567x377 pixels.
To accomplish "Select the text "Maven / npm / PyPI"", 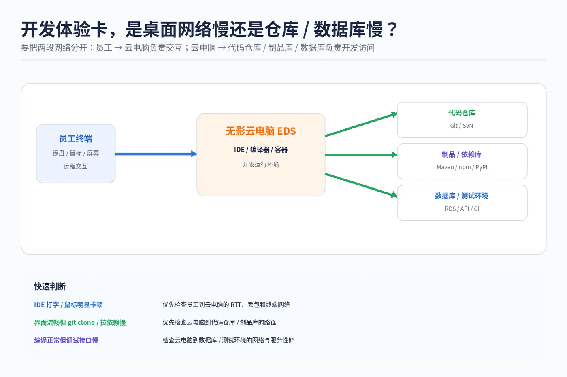I will click(462, 167).
